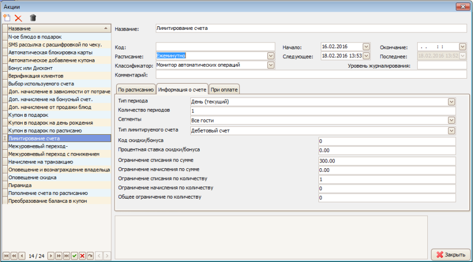Click the refresh arrow in navigator
This screenshot has width=473, height=262.
pos(90,256)
